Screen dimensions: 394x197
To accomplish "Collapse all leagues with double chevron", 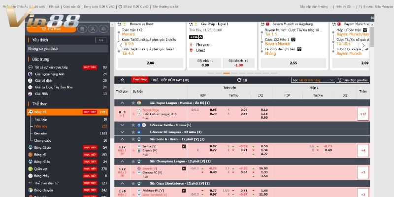I will pyautogui.click(x=122, y=80).
